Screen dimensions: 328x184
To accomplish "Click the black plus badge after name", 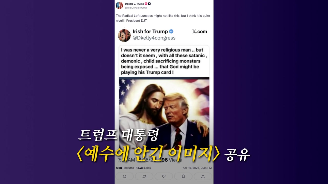I will [149, 4].
